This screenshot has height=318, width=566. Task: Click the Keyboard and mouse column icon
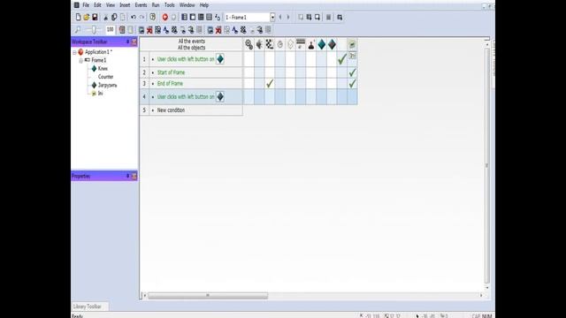point(301,44)
